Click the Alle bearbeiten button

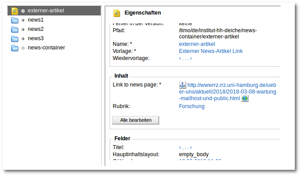(x=136, y=120)
